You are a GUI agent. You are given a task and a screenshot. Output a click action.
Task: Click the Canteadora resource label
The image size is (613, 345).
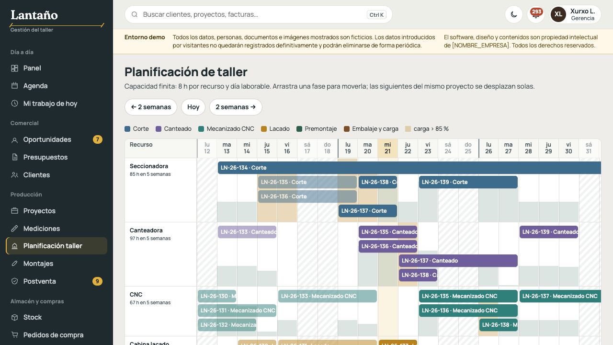[x=146, y=230]
